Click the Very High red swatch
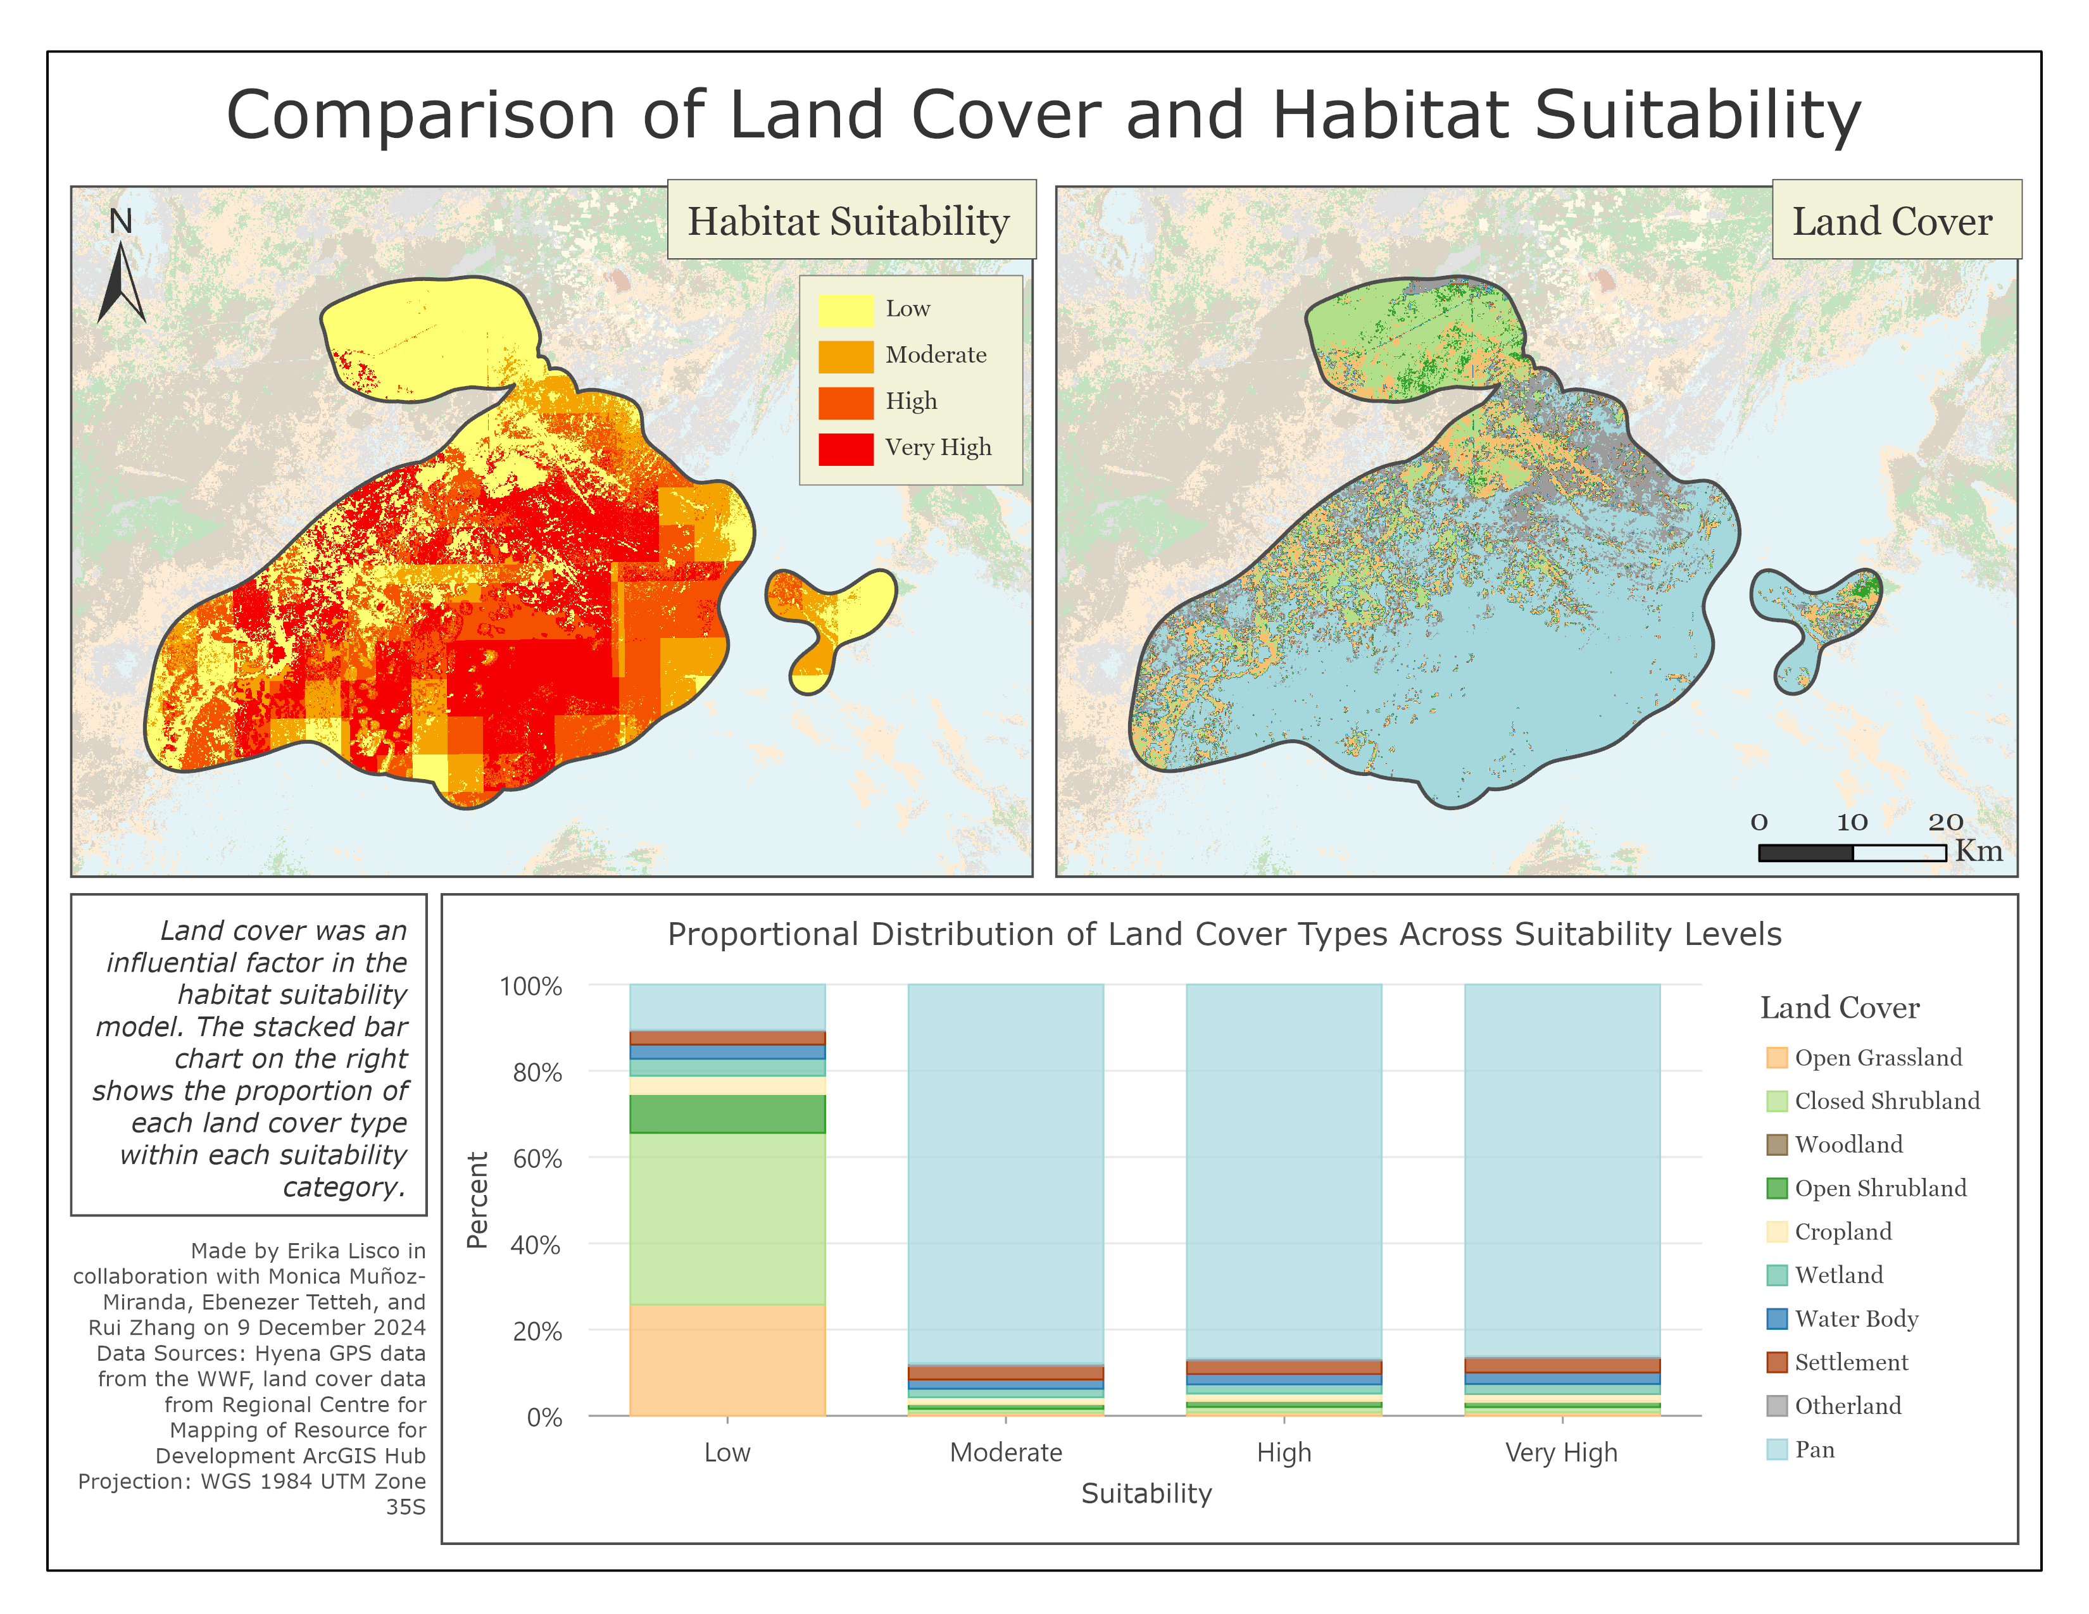 point(846,449)
